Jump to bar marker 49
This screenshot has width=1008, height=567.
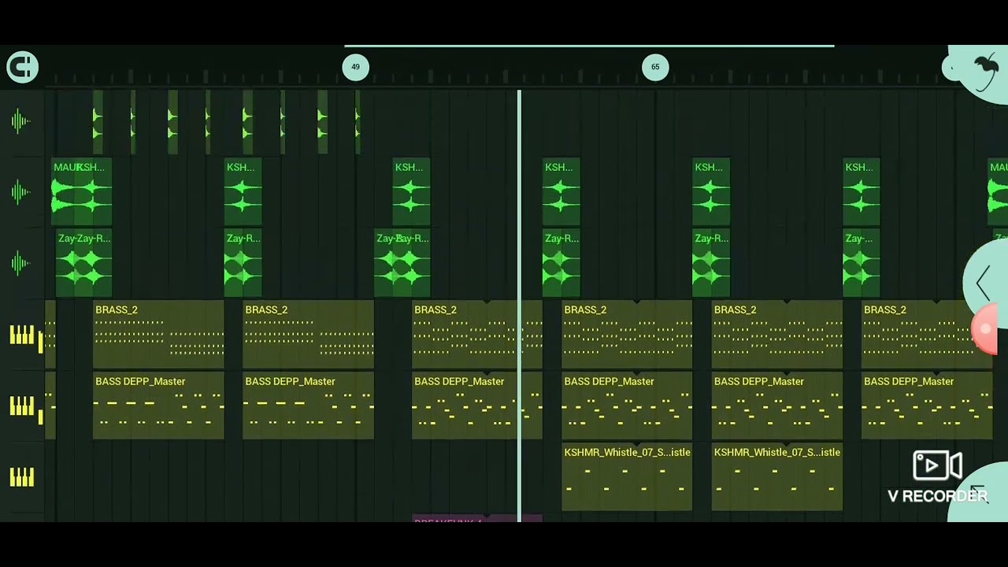[355, 67]
